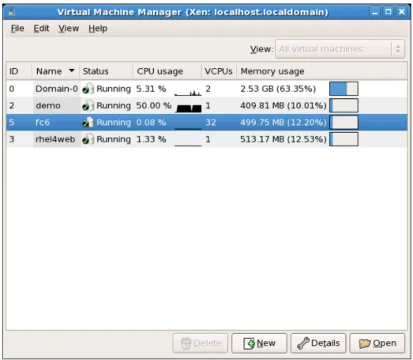Screen dimensions: 413x360
Task: Open the Help menu
Action: (x=98, y=28)
